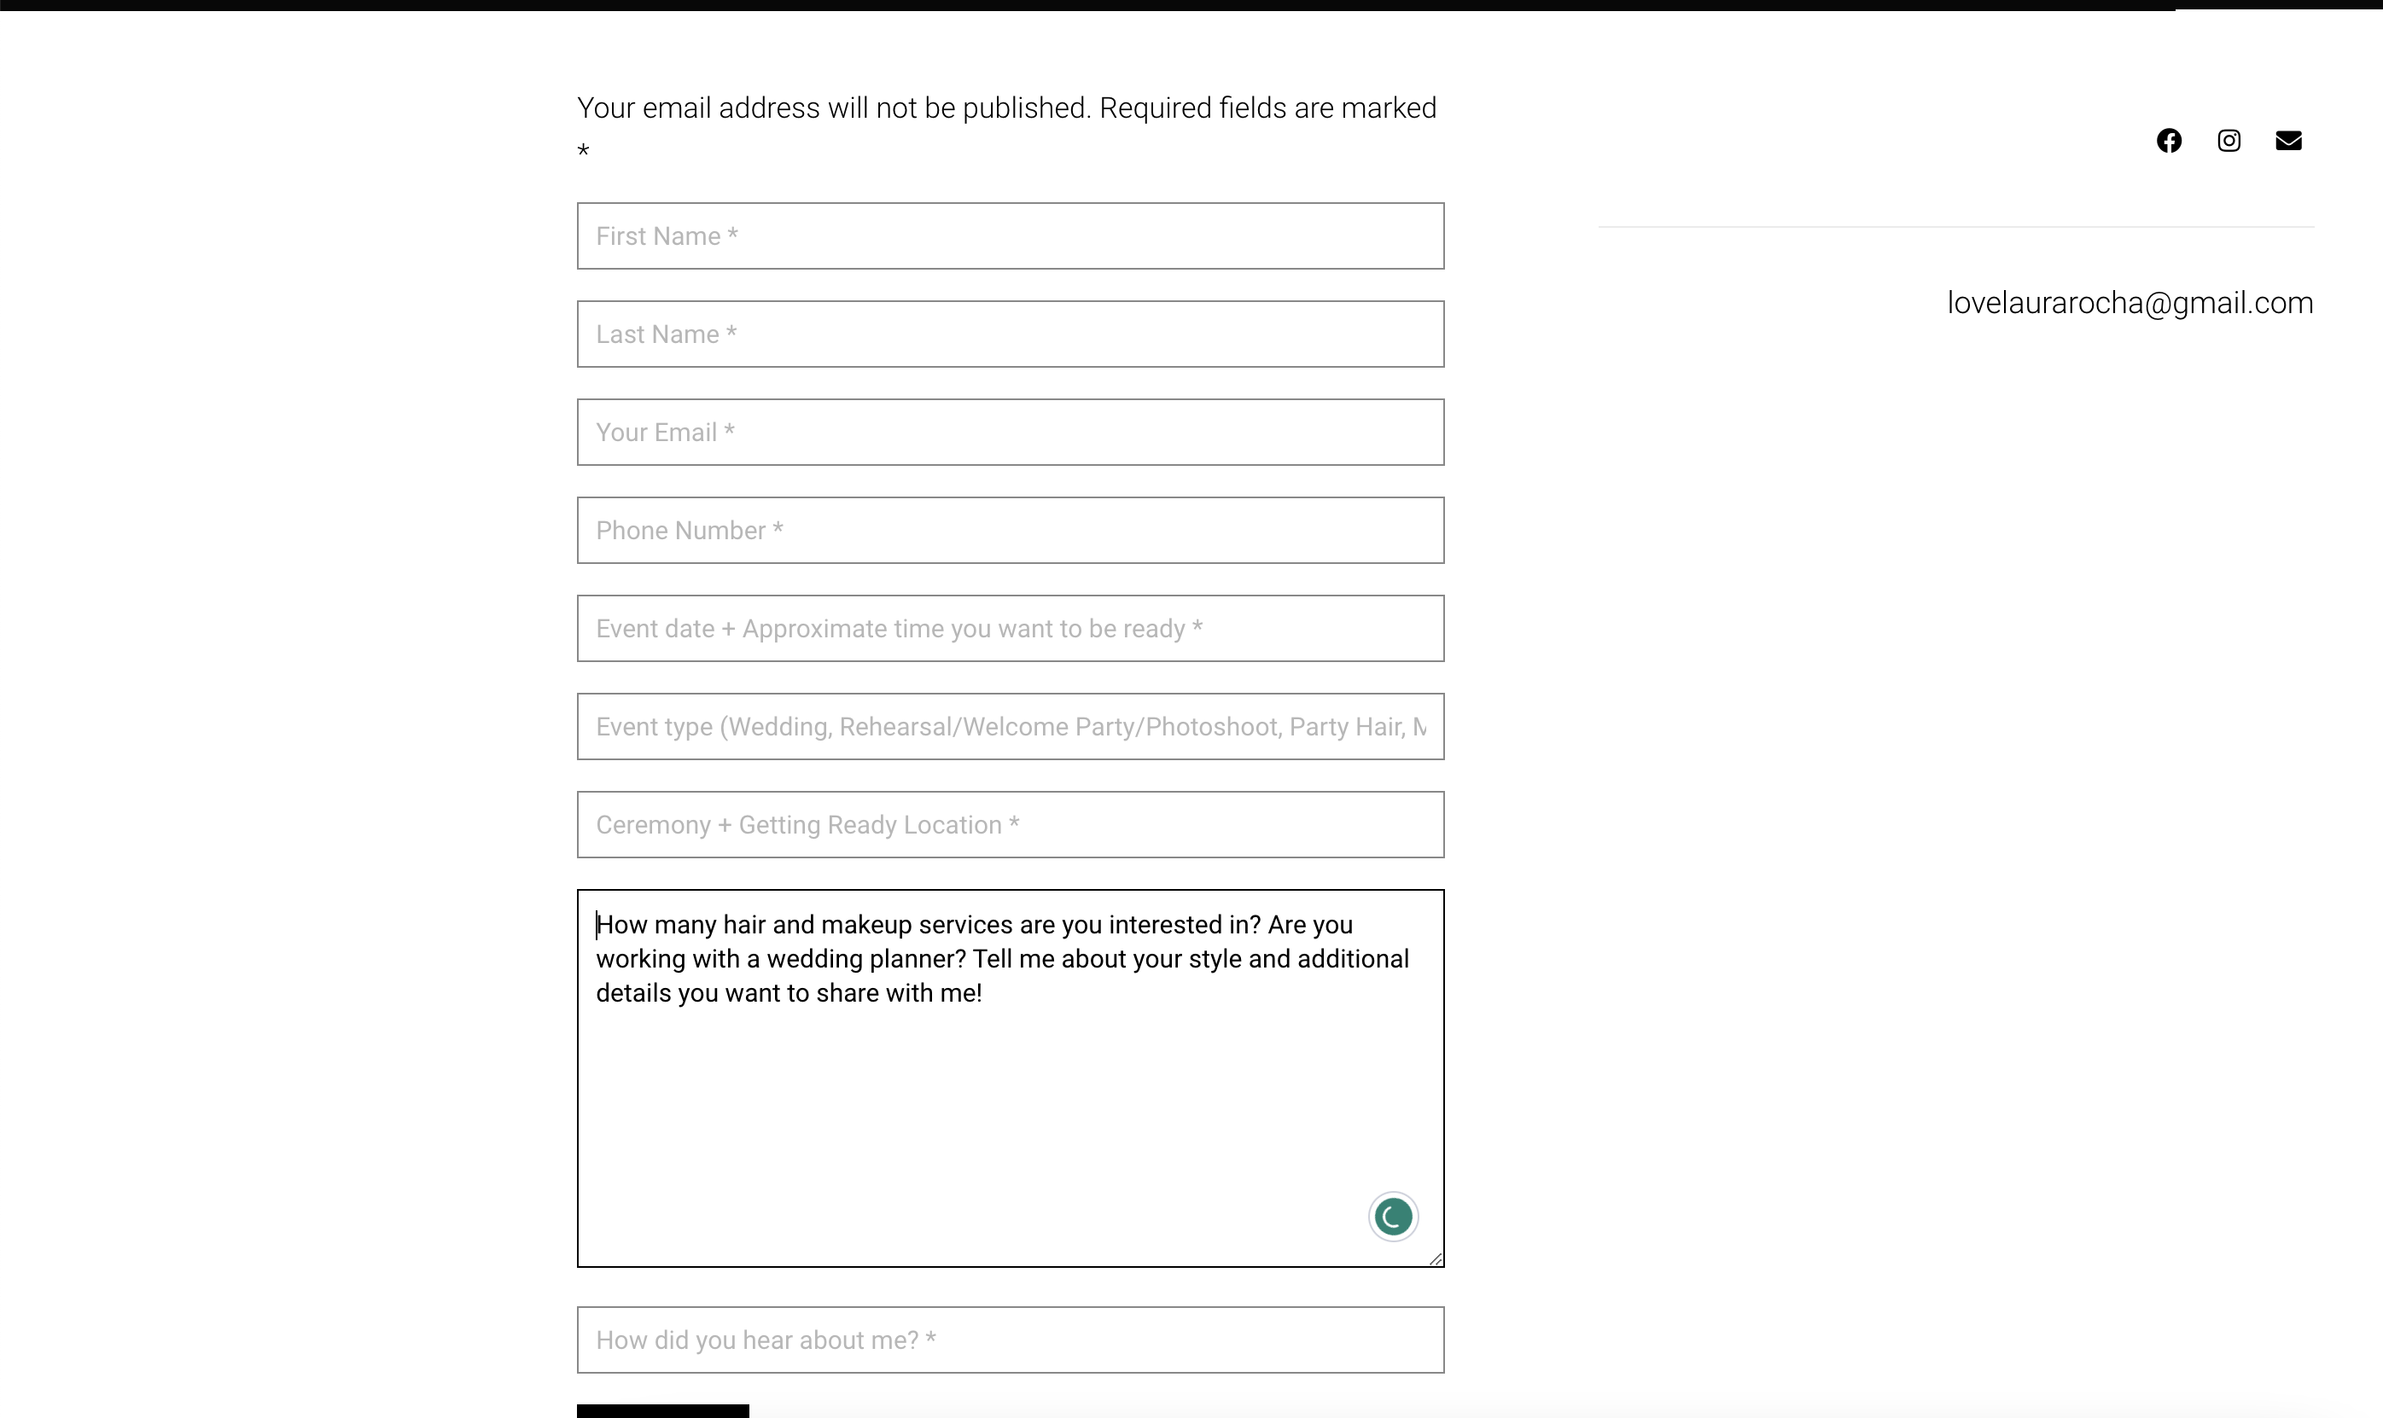Click the Your Email input field

pos(1010,433)
